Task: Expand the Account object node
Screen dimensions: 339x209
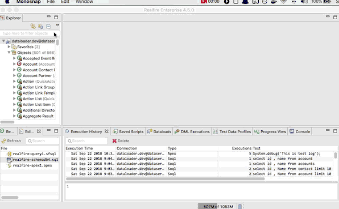Action: click(x=14, y=64)
